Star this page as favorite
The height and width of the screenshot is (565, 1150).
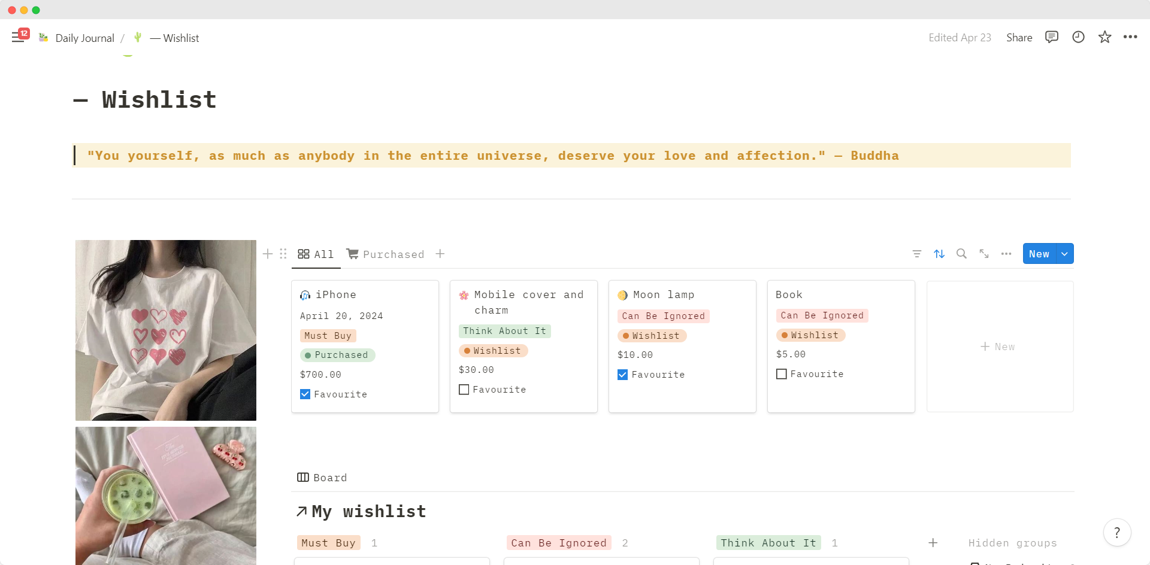(1104, 37)
